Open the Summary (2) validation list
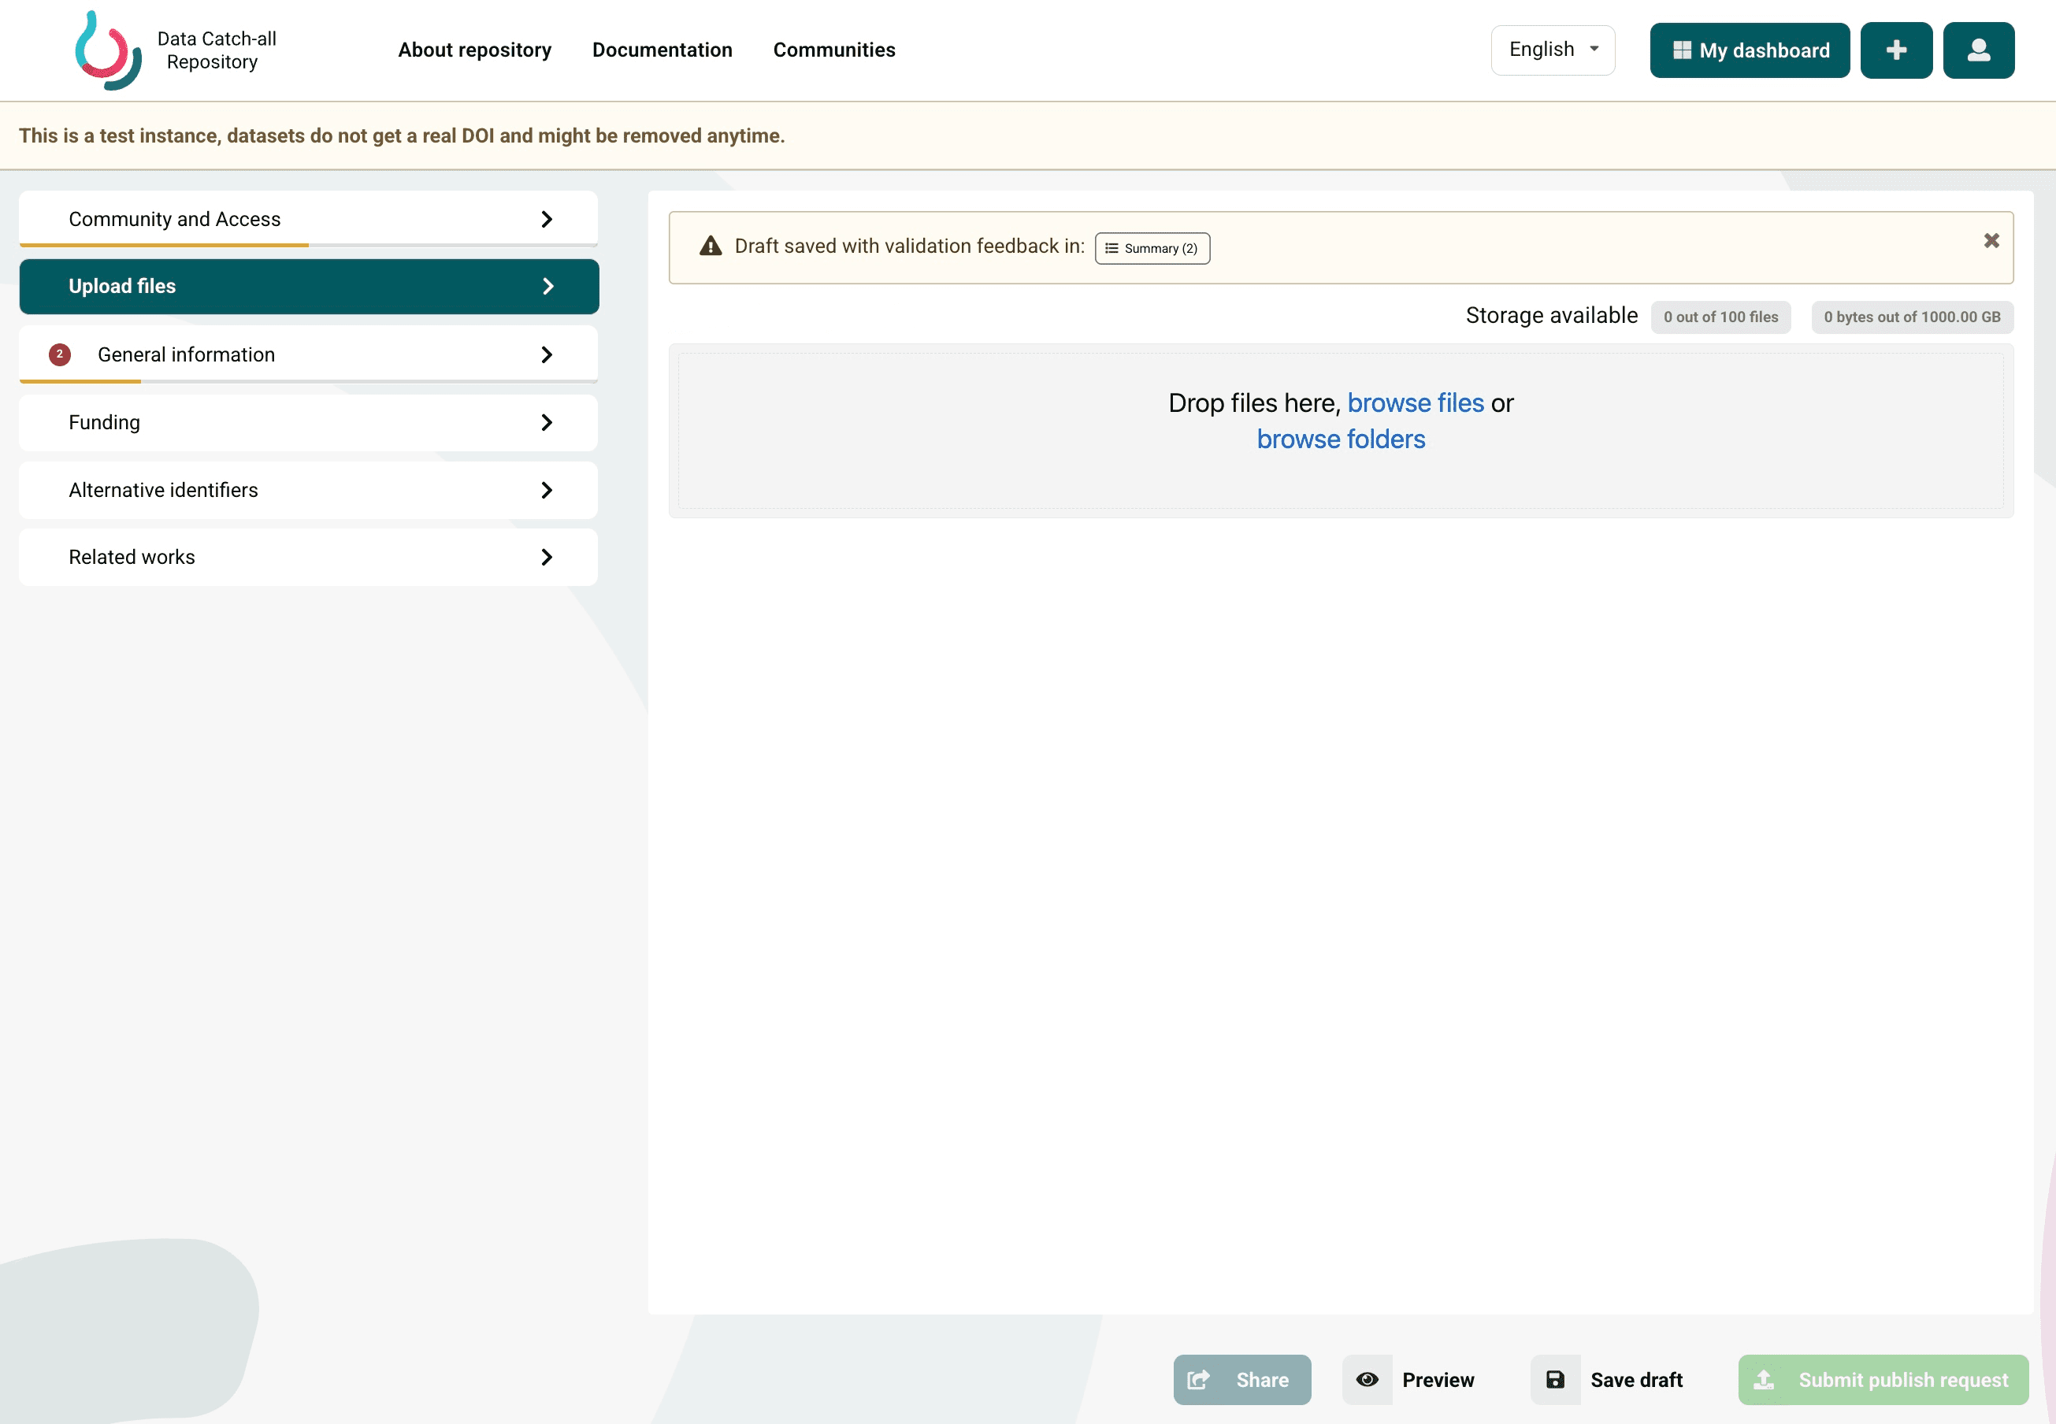 [x=1152, y=248]
